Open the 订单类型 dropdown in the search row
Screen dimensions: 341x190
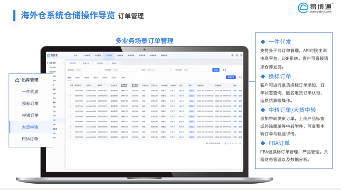coord(125,70)
